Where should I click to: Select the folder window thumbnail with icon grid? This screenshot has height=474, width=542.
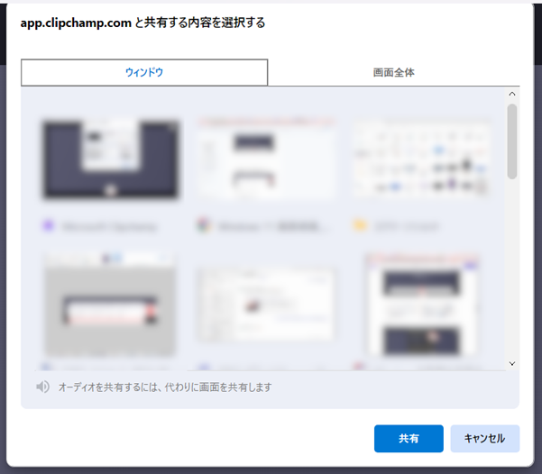point(422,160)
